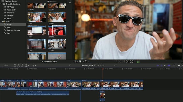Open the Ray Ban alpha project menu
The height and width of the screenshot is (102, 183).
(88, 65)
